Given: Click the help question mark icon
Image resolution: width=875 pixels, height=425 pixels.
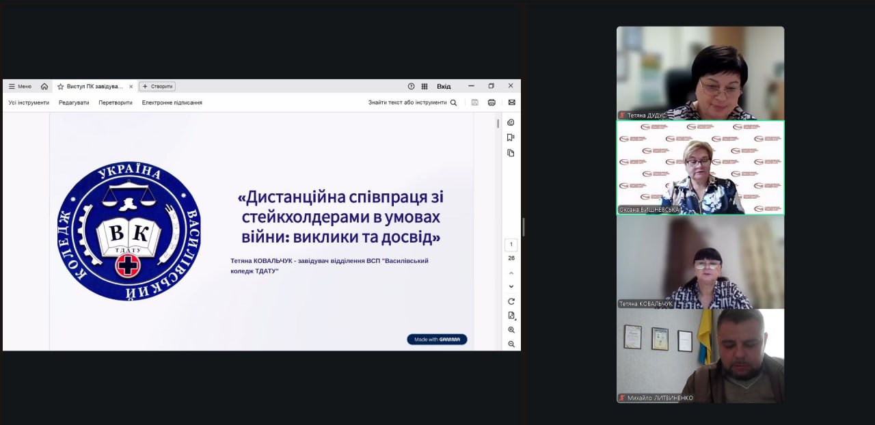Looking at the screenshot, I should click(411, 87).
